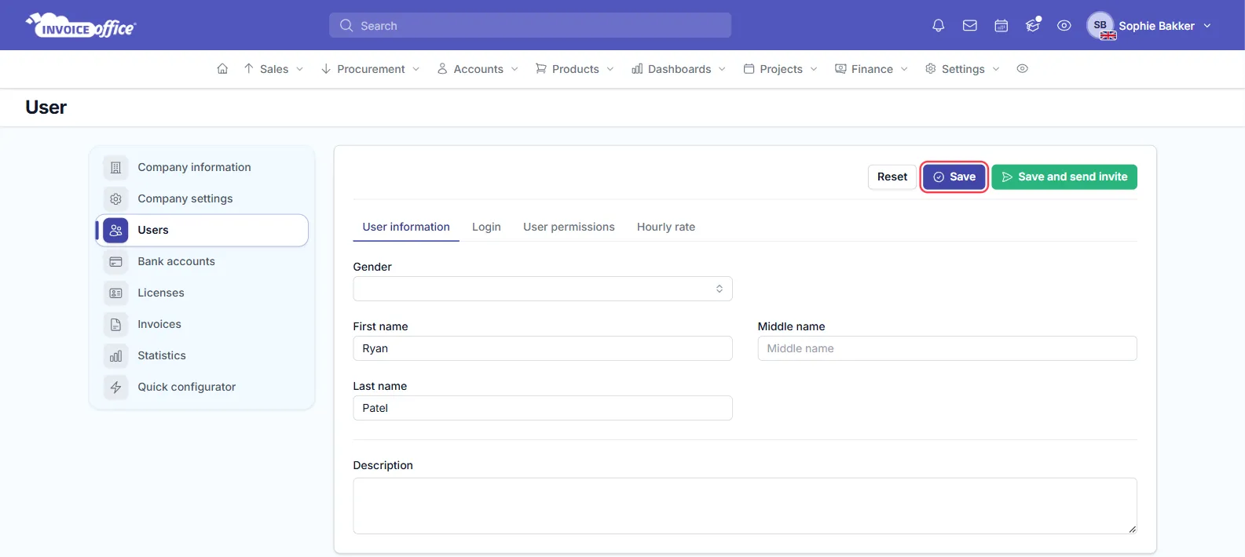Expand the Projects menu
1245x557 pixels.
pos(781,69)
